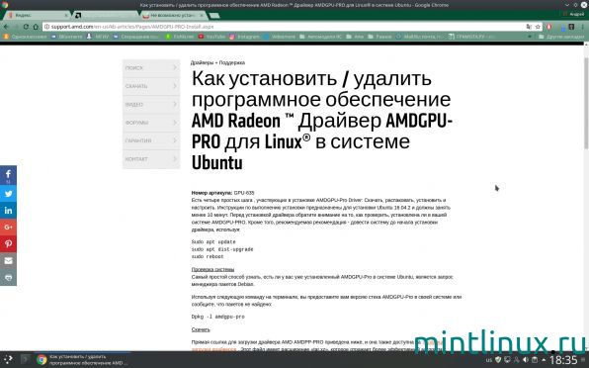Open Chrome's three-dot menu
The height and width of the screenshot is (368, 589).
click(583, 27)
